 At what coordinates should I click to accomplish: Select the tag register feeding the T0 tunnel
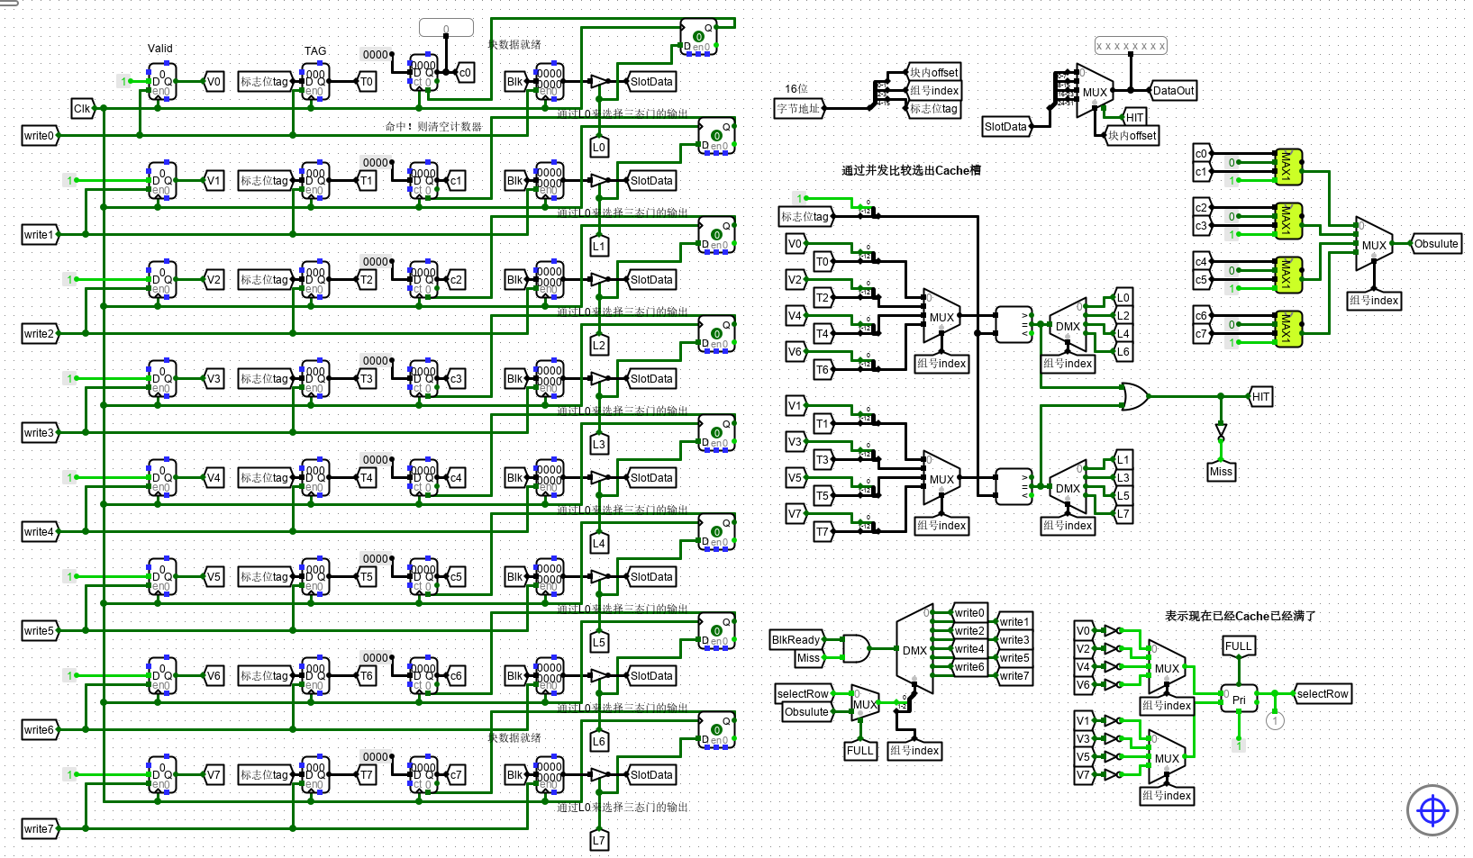coord(315,81)
